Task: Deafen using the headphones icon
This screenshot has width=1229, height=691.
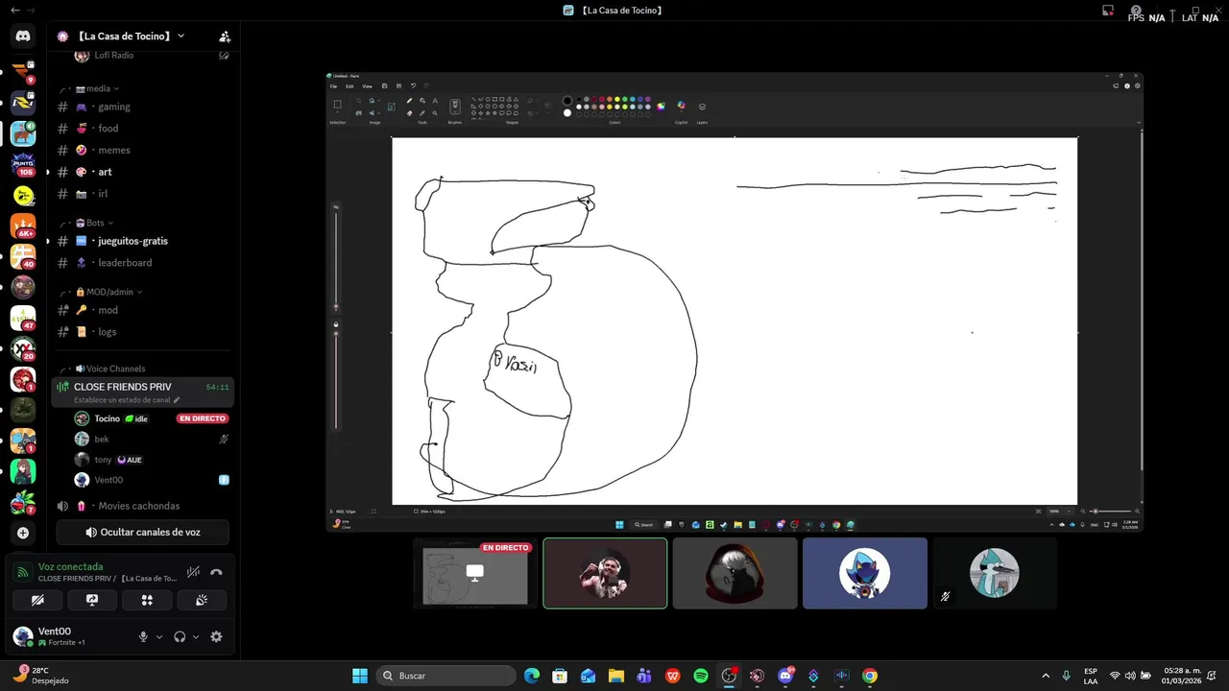Action: coord(180,636)
